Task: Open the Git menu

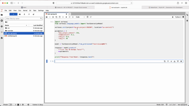Action: pyautogui.click(x=30, y=11)
